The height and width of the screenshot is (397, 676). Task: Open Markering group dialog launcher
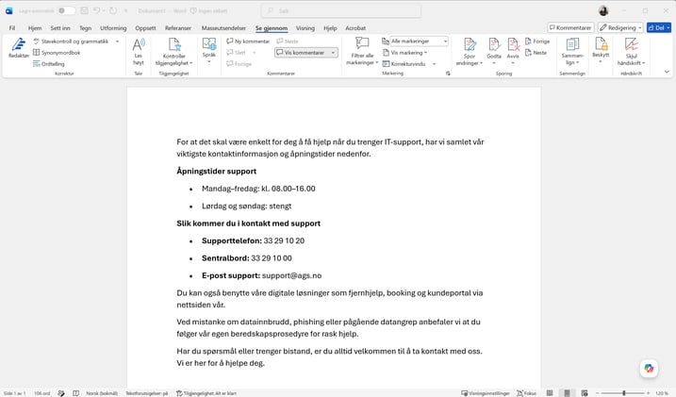[x=448, y=74]
